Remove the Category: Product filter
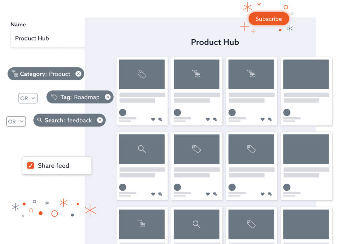Viewport: 338px width, 244px height. tap(78, 74)
